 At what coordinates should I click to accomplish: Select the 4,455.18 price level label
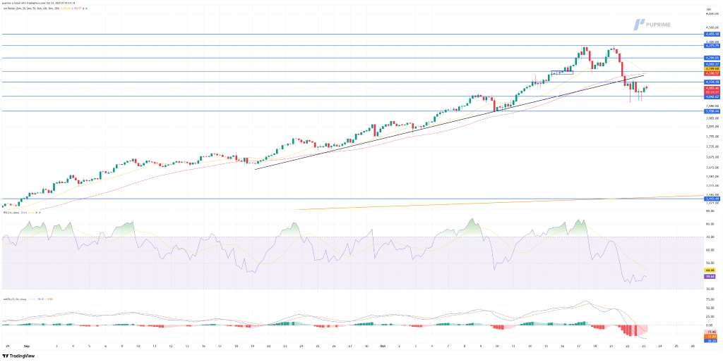(711, 34)
